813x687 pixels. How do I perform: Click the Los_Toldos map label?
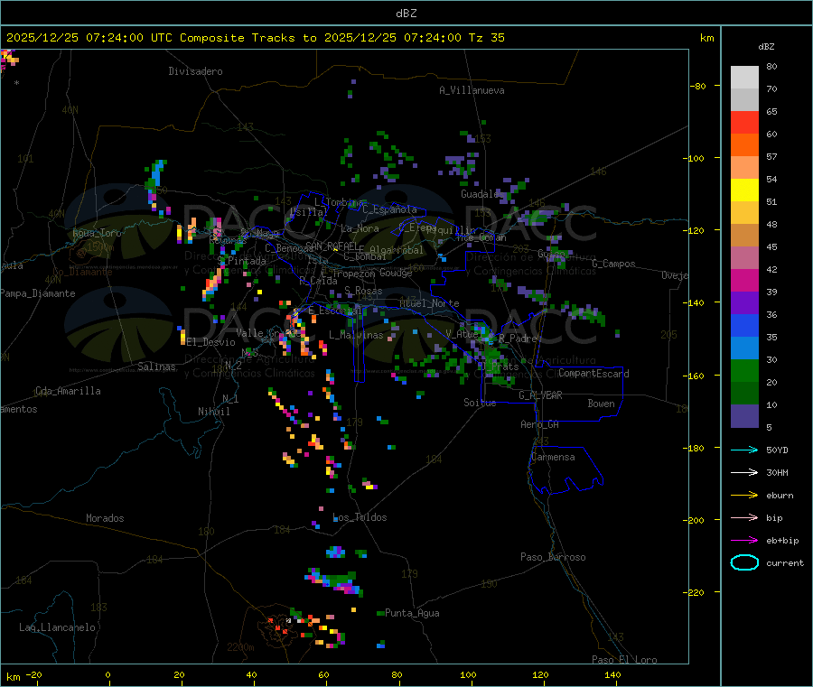click(x=360, y=517)
